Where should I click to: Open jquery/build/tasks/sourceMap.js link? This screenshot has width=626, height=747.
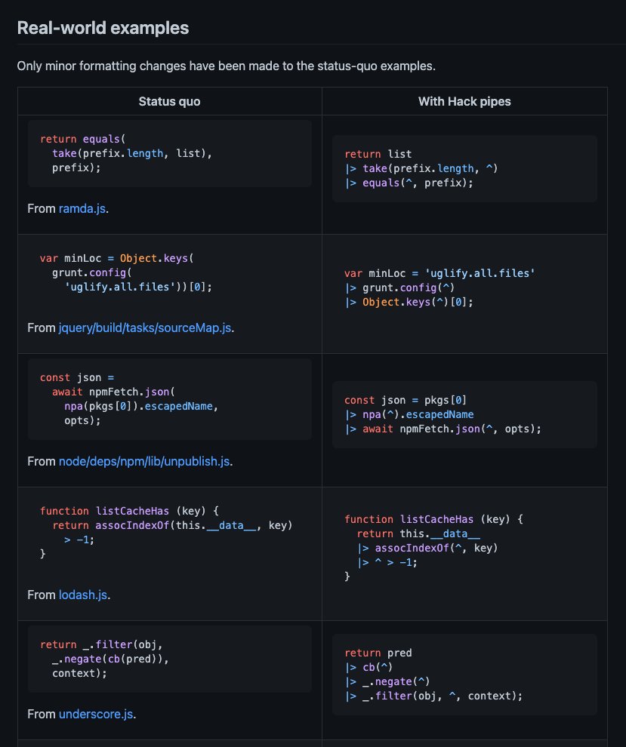[145, 327]
